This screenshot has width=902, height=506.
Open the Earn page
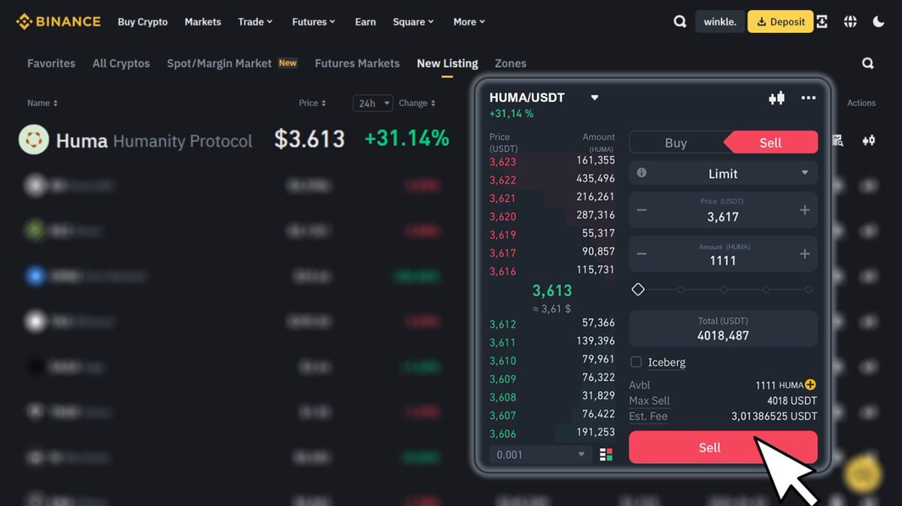[366, 22]
